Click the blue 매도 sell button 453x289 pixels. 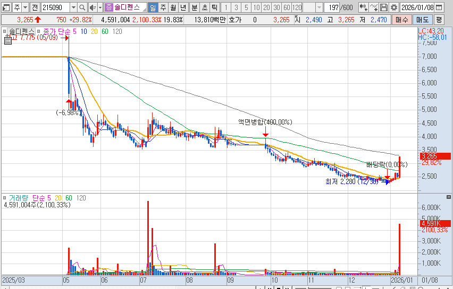422,20
